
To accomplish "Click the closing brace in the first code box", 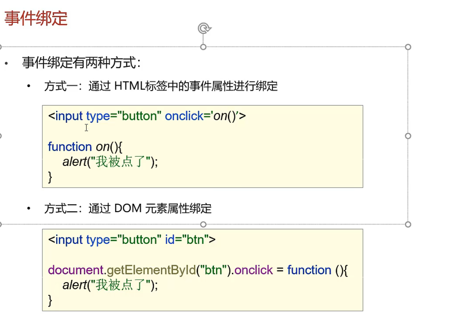I will [50, 177].
